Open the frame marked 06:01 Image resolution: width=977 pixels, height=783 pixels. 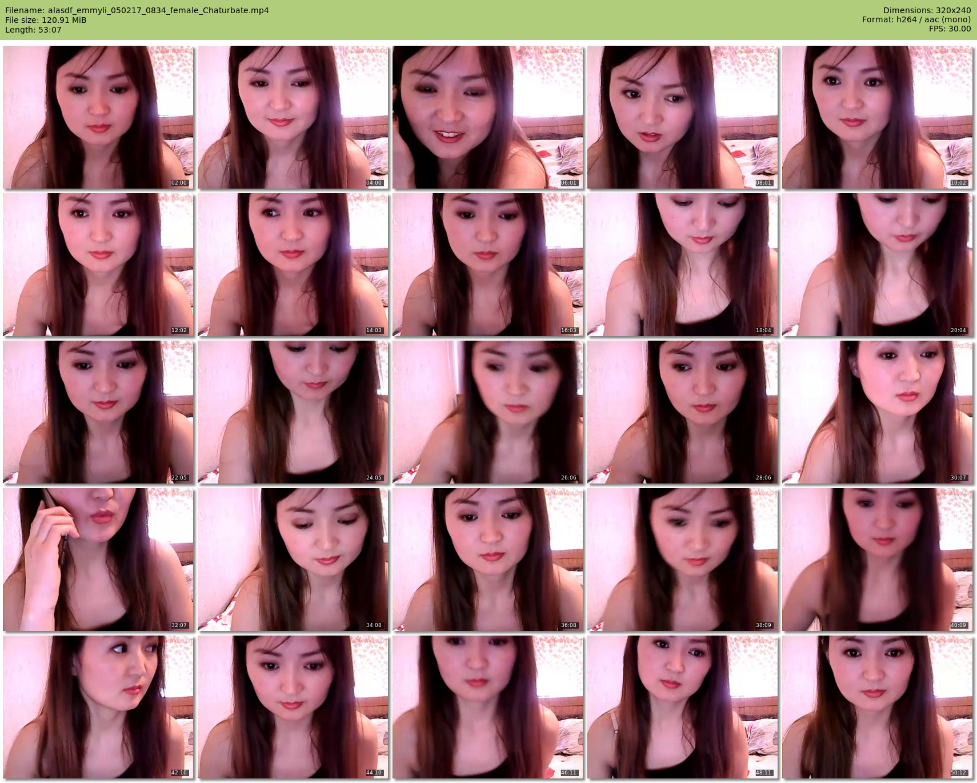click(x=487, y=117)
